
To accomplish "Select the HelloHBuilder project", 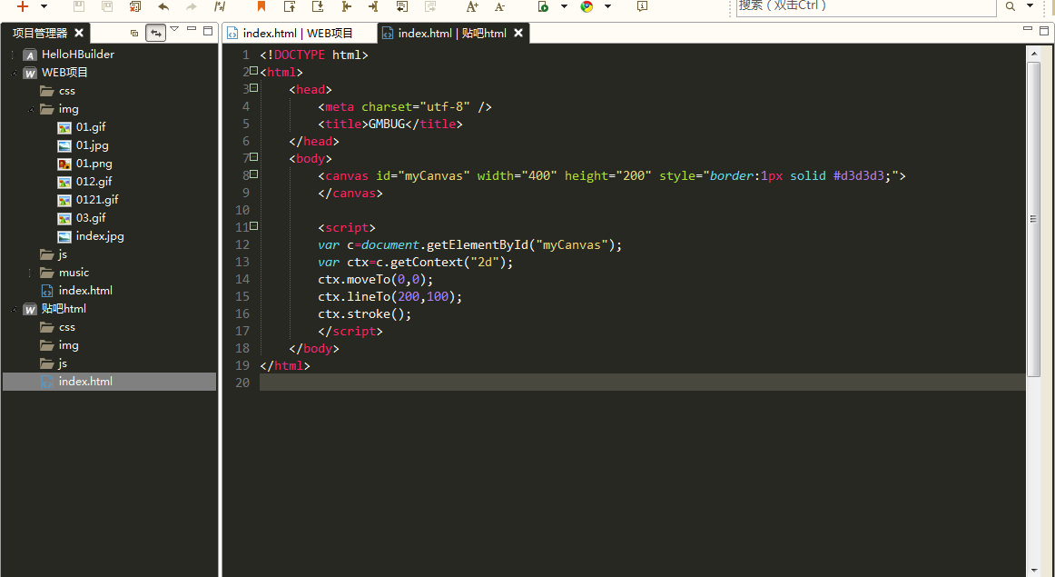I will [x=78, y=54].
